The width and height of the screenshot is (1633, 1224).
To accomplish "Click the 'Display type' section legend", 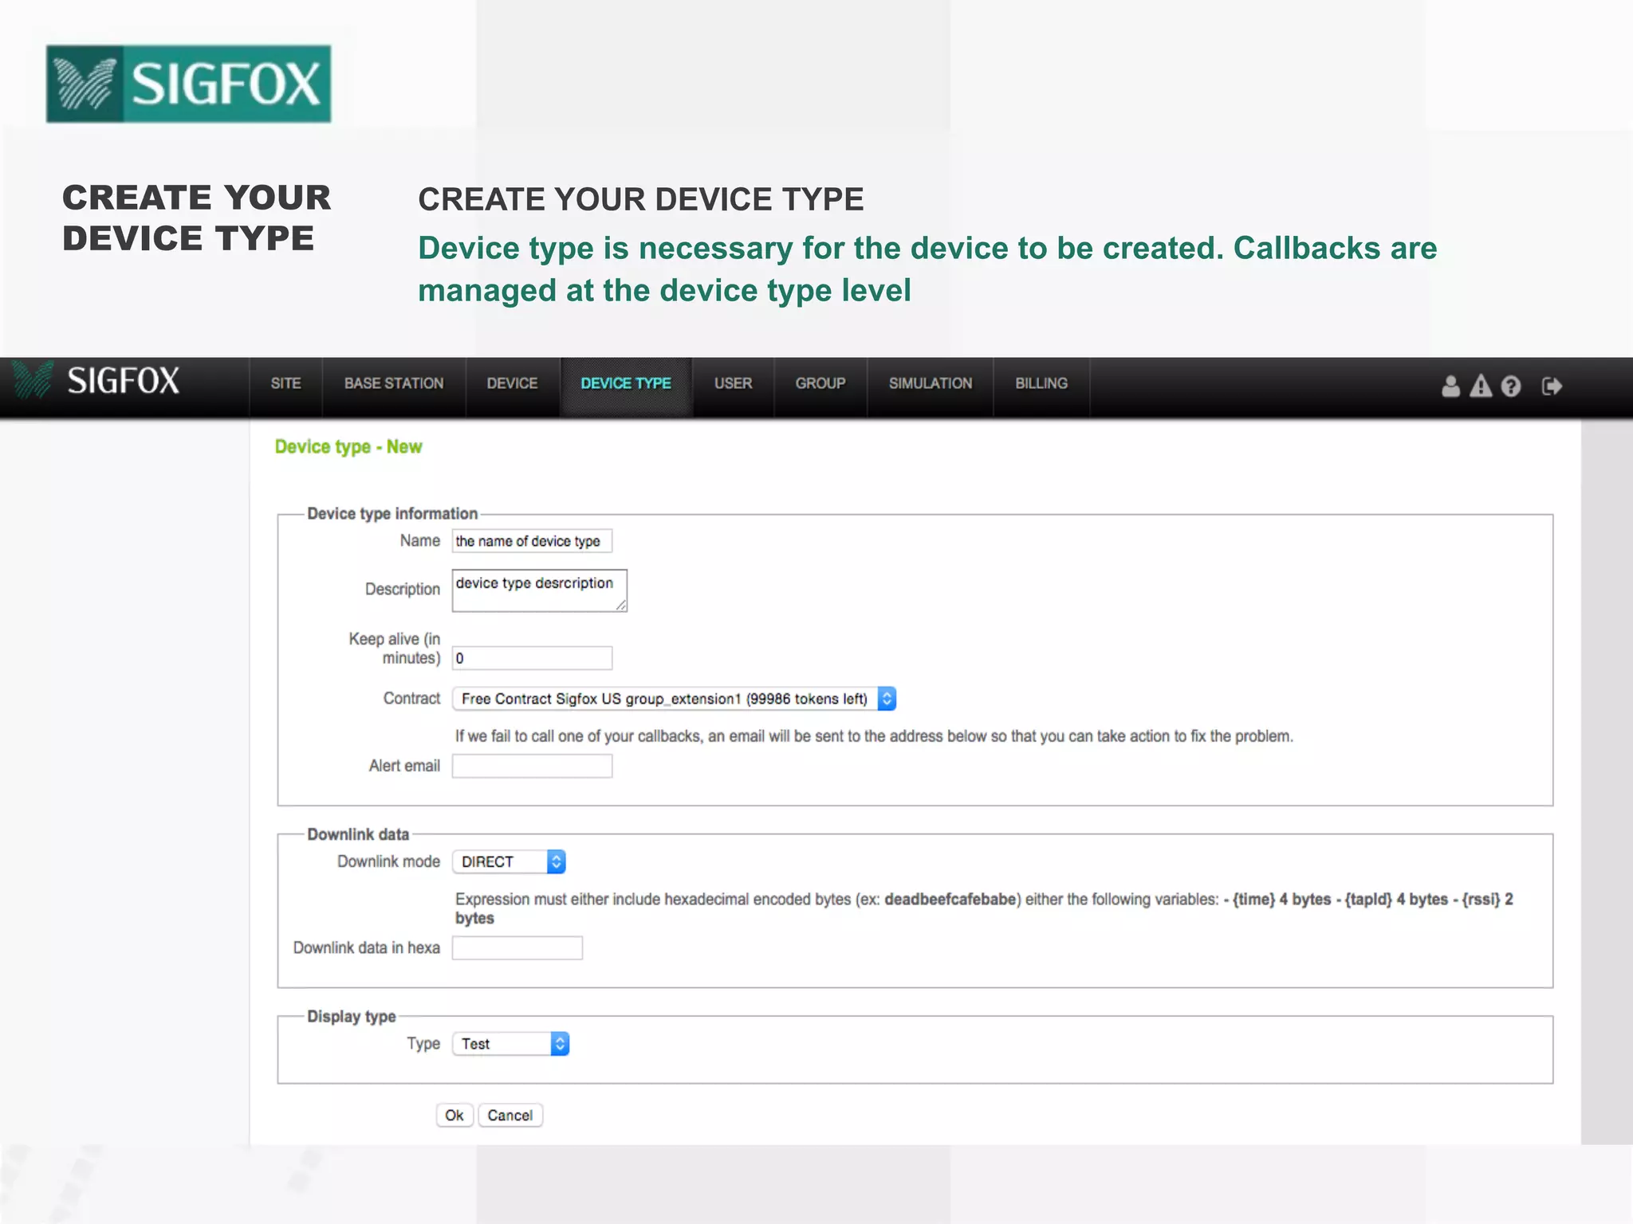I will pyautogui.click(x=352, y=1017).
